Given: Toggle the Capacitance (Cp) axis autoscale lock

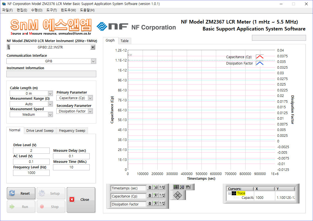Looking at the screenshot, I should [x=150, y=195].
